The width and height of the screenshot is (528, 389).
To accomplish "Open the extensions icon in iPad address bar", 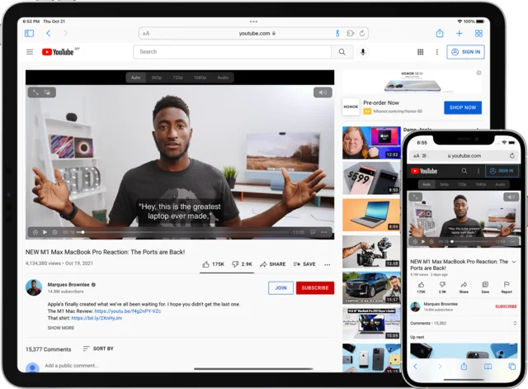I will point(351,33).
